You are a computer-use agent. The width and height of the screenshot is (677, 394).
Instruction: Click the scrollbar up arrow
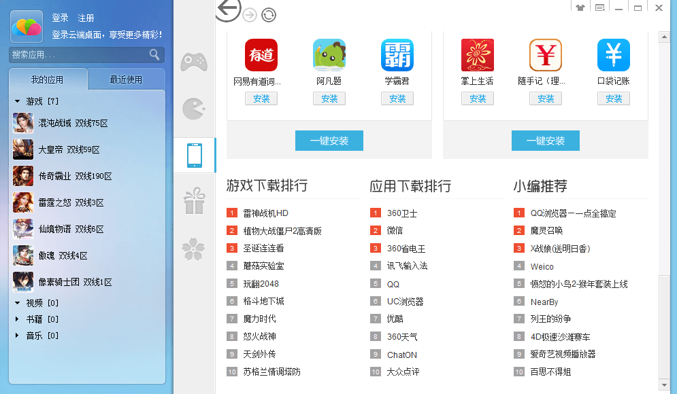coord(664,37)
